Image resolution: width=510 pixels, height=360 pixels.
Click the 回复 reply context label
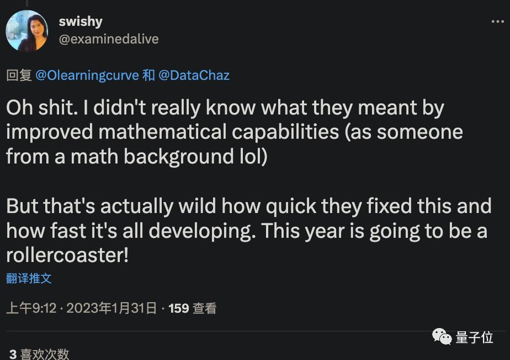[x=15, y=75]
